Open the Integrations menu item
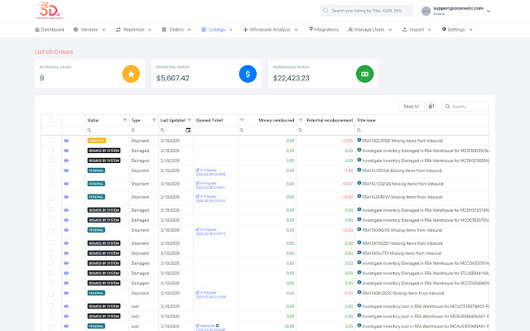The image size is (530, 331). [x=324, y=30]
